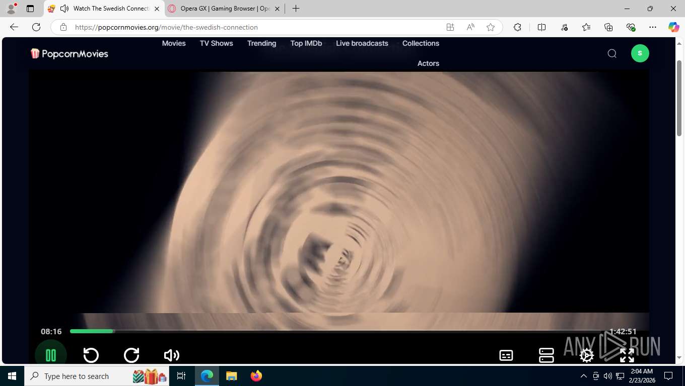Screen dimensions: 685x386
Task: Click the taskbar search box
Action: (x=97, y=376)
